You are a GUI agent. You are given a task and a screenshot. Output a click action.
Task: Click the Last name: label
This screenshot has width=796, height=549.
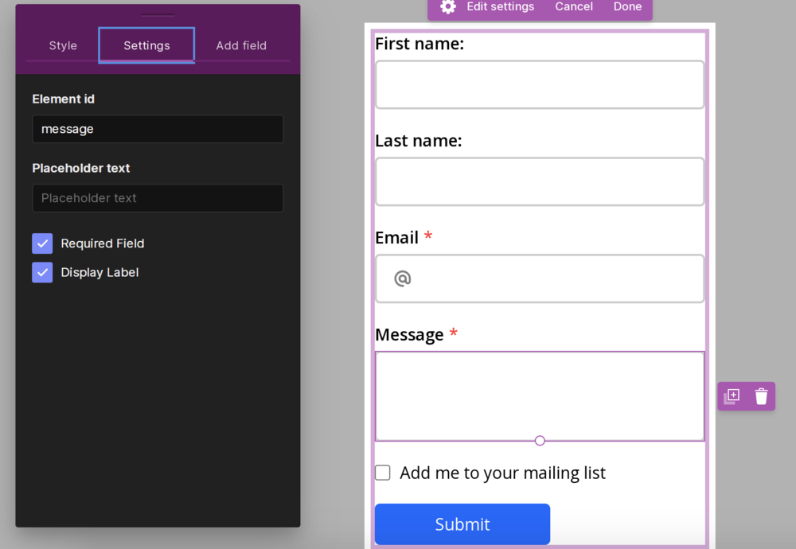click(419, 141)
